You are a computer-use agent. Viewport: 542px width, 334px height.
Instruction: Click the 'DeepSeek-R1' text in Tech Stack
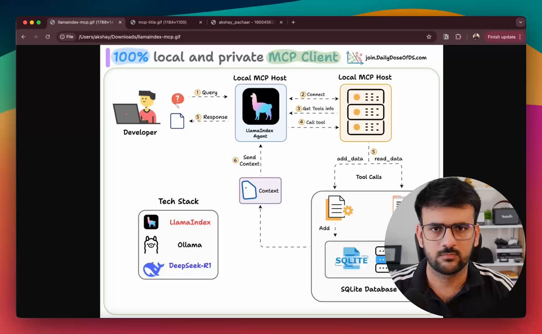[x=190, y=265]
